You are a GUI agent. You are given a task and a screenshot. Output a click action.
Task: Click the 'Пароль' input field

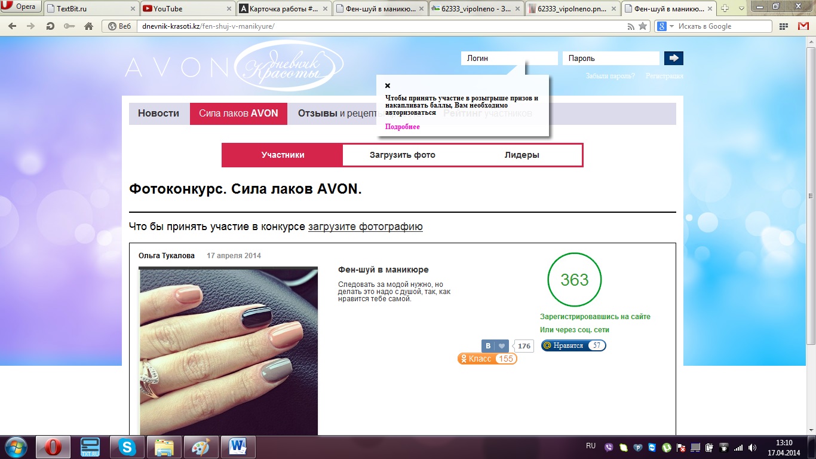pyautogui.click(x=611, y=58)
